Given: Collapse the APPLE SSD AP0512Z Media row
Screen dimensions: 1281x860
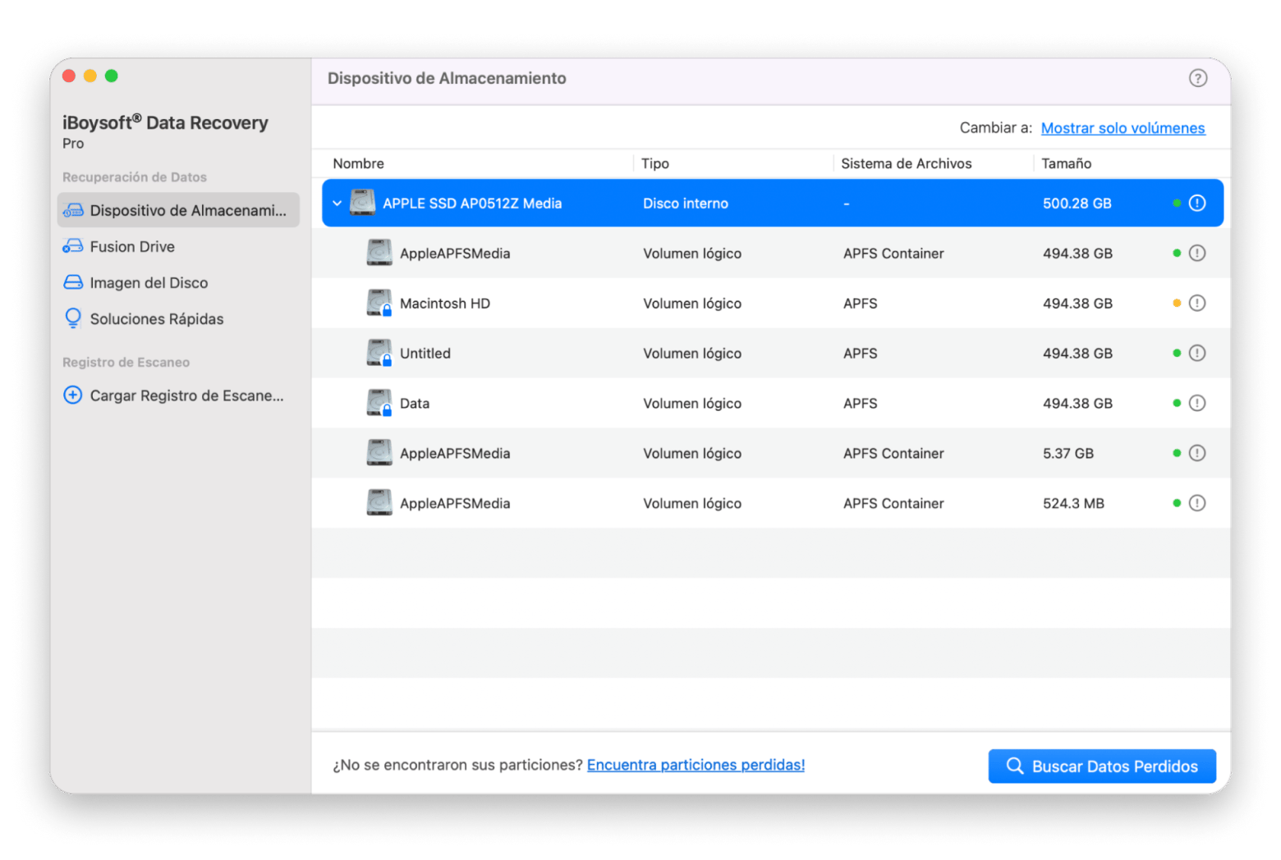Looking at the screenshot, I should [x=337, y=203].
